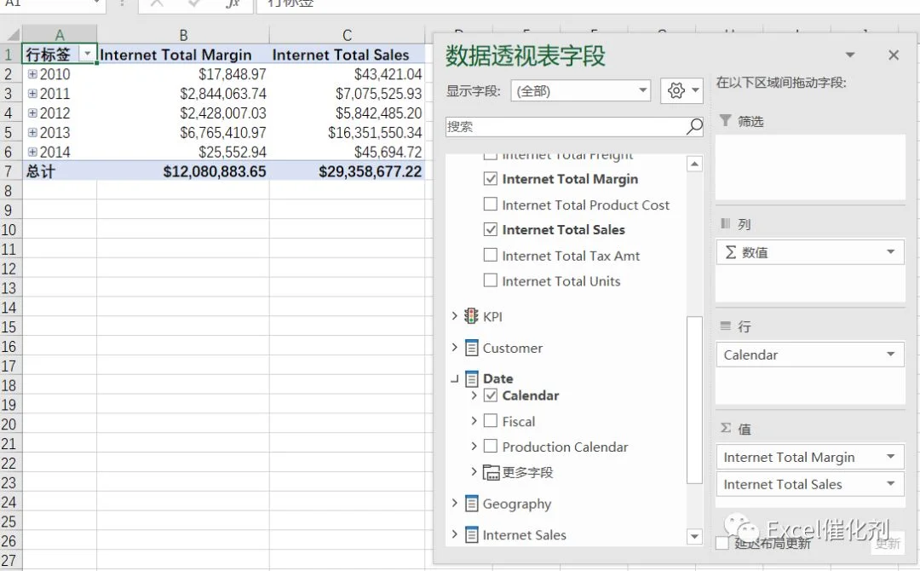The width and height of the screenshot is (920, 571).
Task: Open the 行标签 filter dropdown
Action: click(88, 55)
